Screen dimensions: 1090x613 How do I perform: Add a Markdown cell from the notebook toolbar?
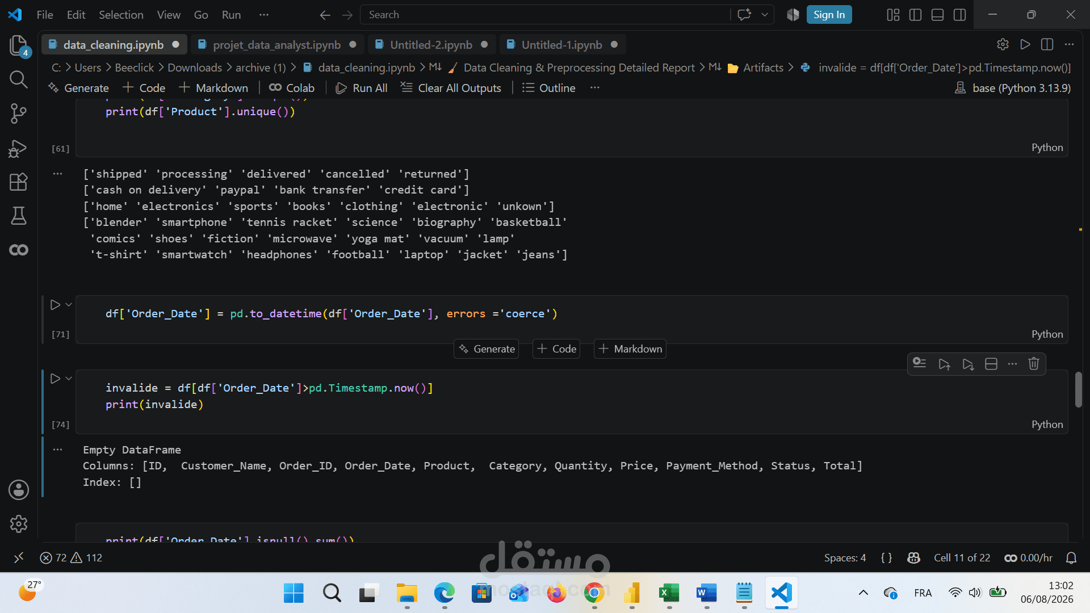click(x=213, y=88)
